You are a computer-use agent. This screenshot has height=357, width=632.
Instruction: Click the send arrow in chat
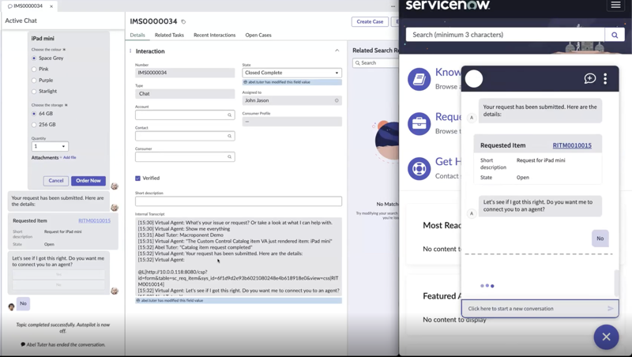610,309
